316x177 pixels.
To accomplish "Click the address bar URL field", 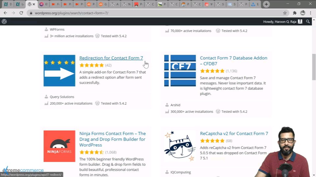I will tap(157, 13).
